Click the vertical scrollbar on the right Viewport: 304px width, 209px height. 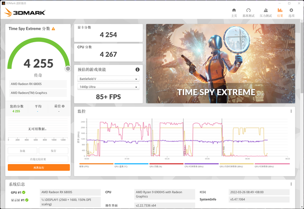tap(302, 58)
